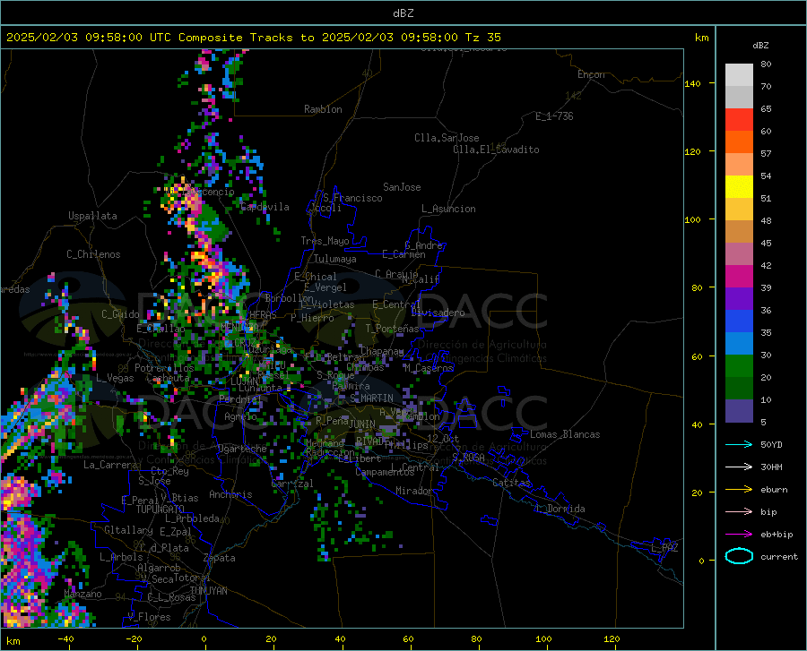Pick the red 65–60 dBZ color band

pyautogui.click(x=739, y=120)
